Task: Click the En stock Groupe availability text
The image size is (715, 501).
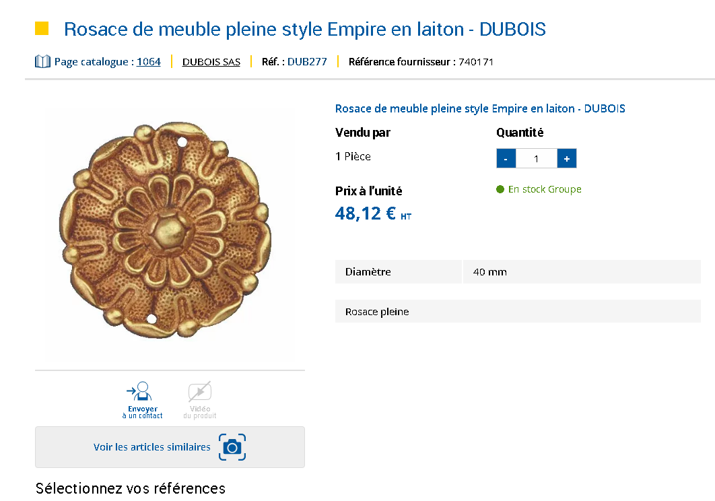Action: pyautogui.click(x=545, y=189)
